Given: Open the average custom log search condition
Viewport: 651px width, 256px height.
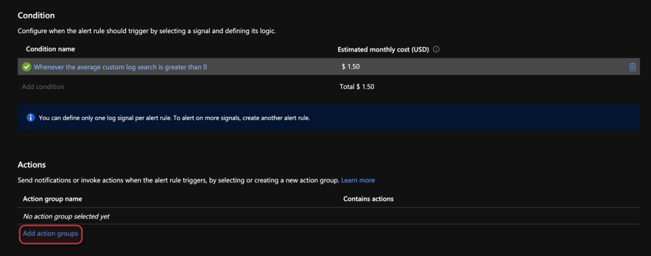Looking at the screenshot, I should [x=120, y=67].
